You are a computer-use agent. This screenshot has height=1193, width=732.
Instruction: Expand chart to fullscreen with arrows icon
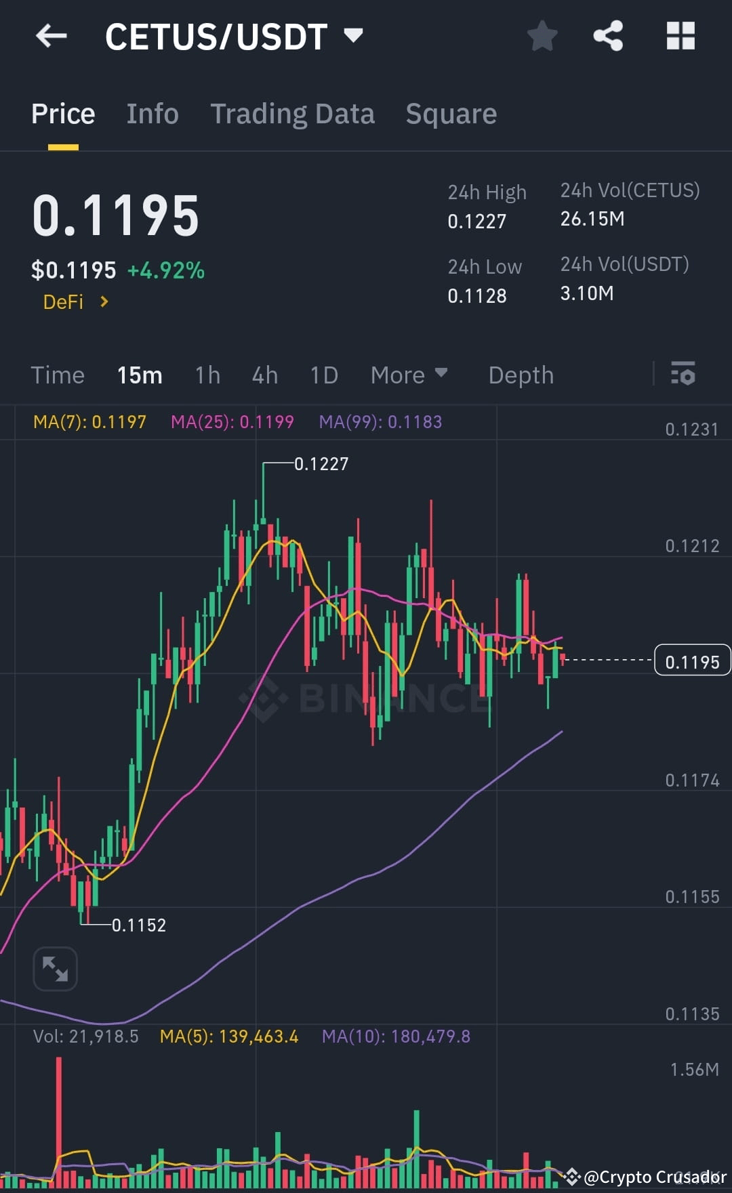pyautogui.click(x=55, y=969)
